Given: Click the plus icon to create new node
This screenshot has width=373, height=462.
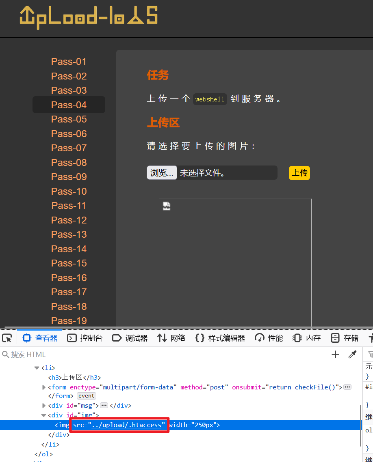Looking at the screenshot, I should [335, 354].
